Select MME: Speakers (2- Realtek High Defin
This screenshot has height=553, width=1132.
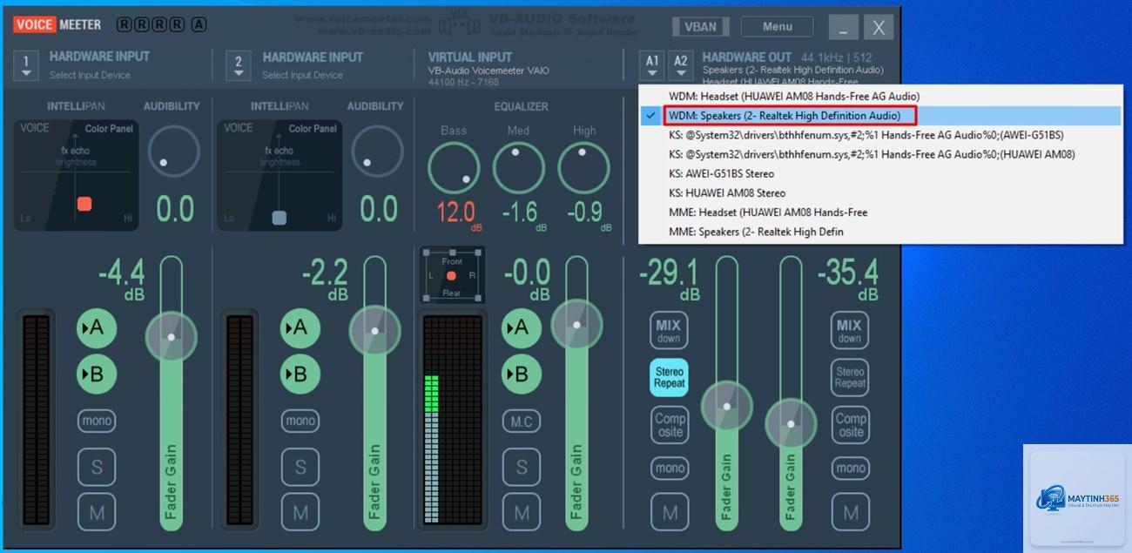[x=881, y=232]
